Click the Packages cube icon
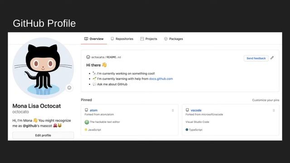 166,39
